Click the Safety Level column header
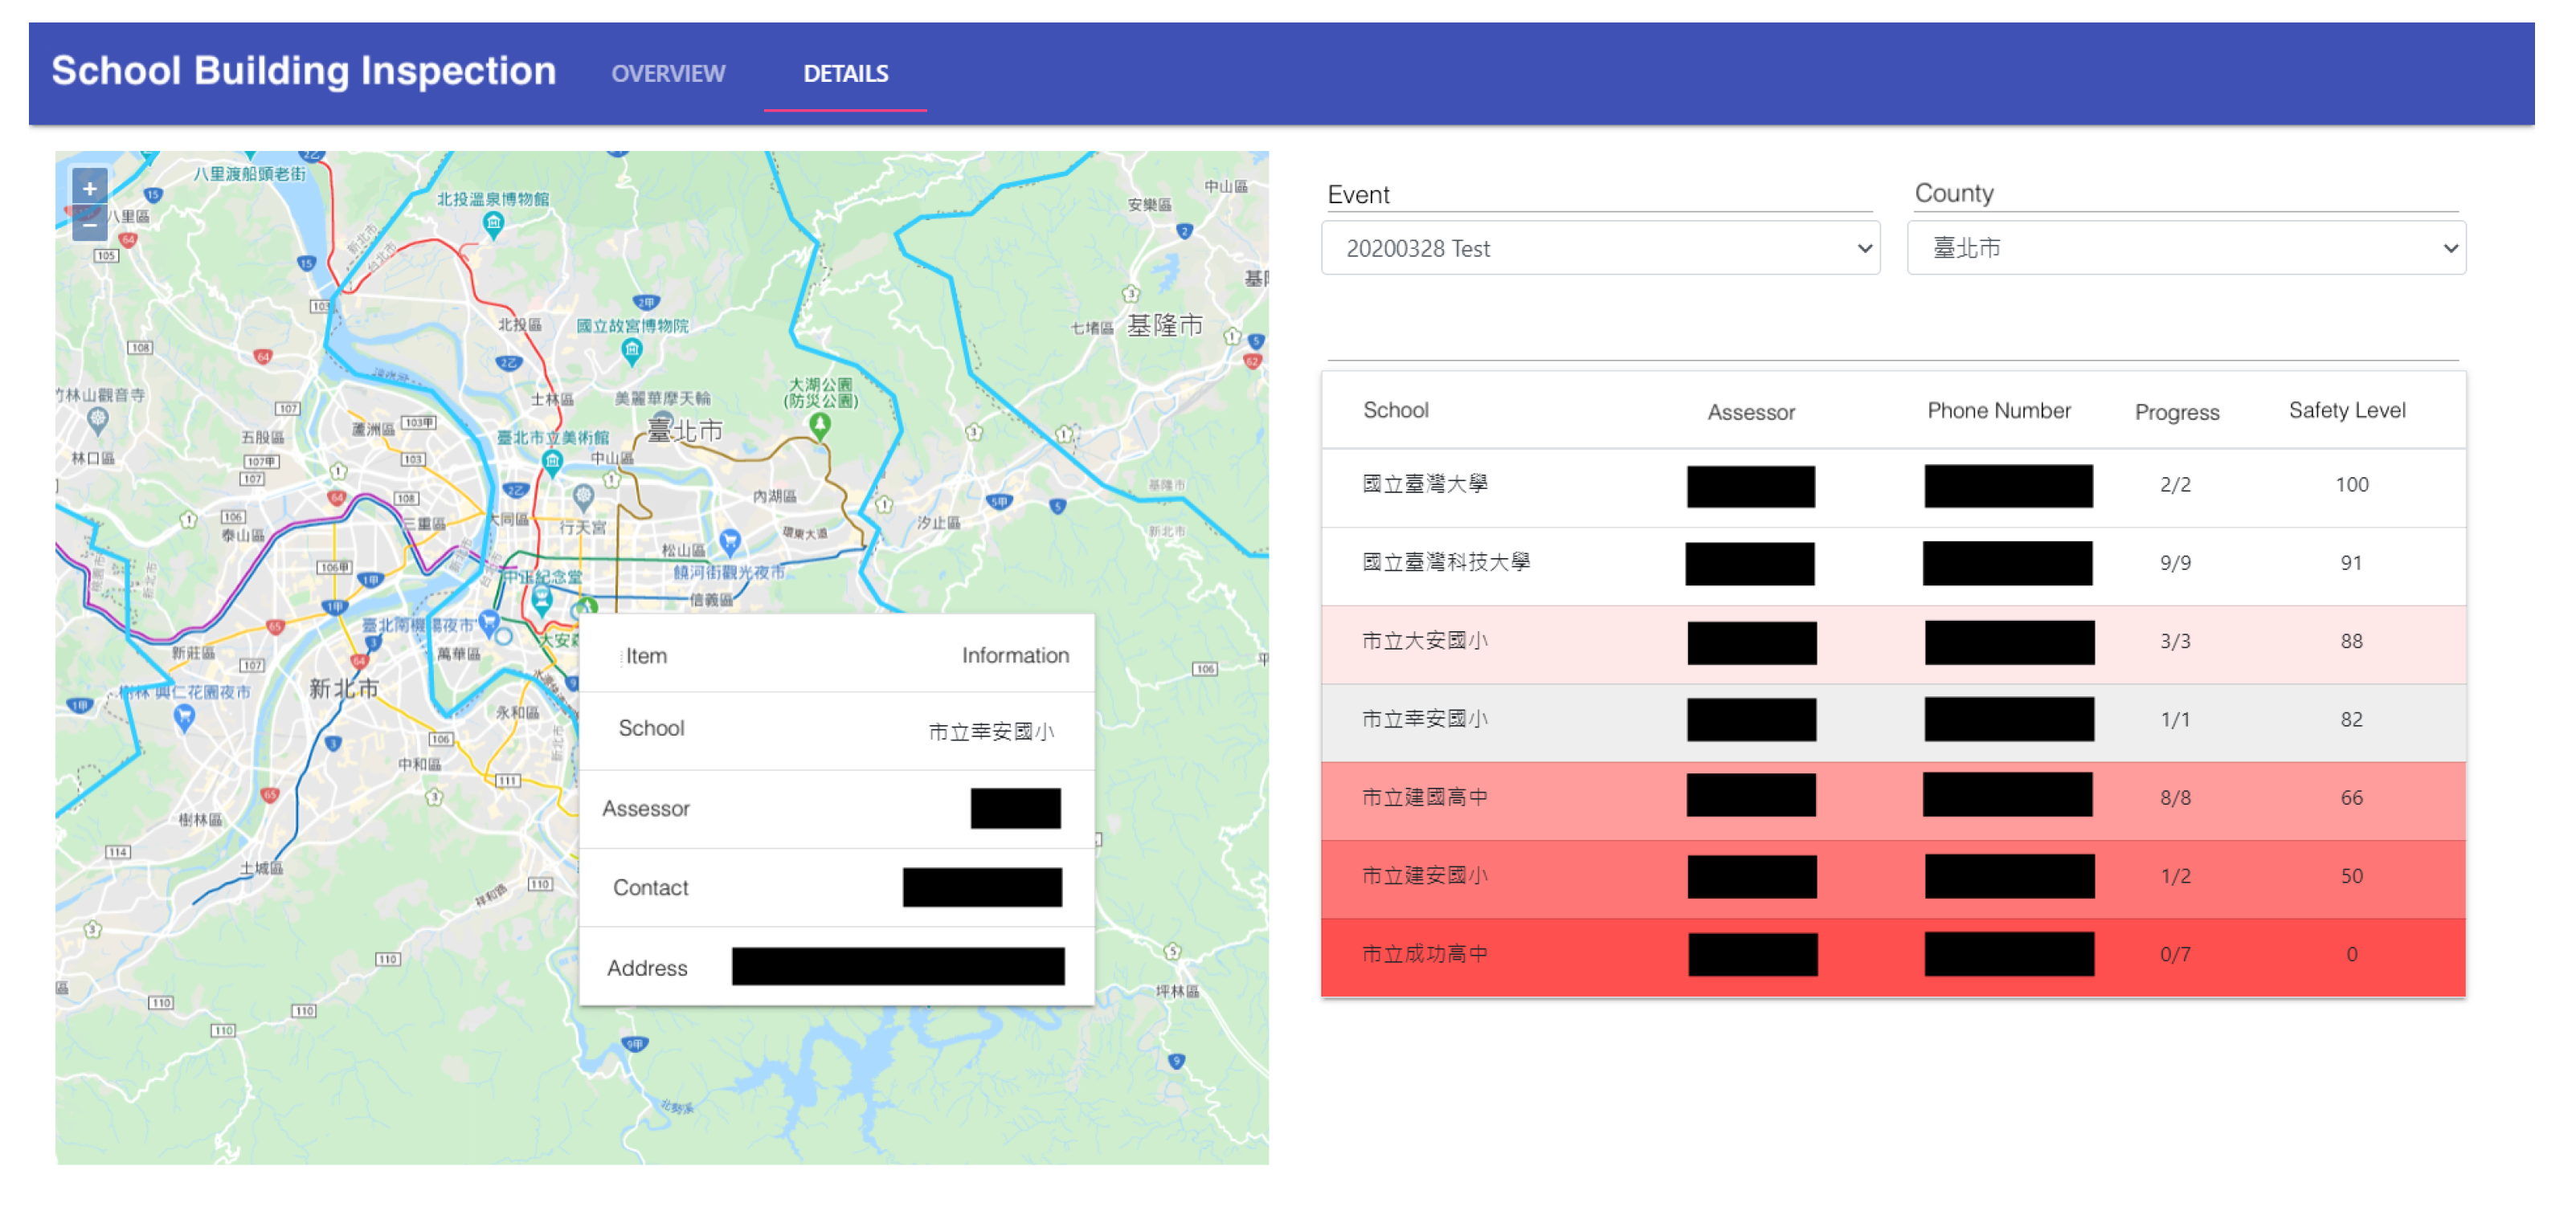2576x1207 pixels. tap(2346, 410)
